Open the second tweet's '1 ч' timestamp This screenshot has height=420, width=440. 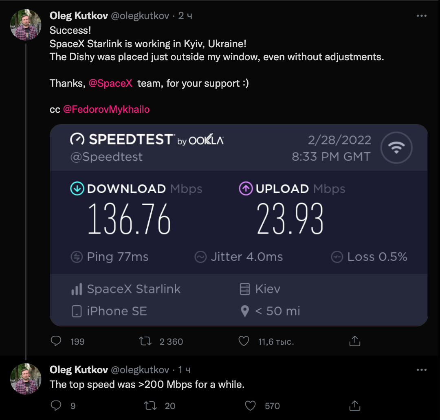click(x=184, y=370)
